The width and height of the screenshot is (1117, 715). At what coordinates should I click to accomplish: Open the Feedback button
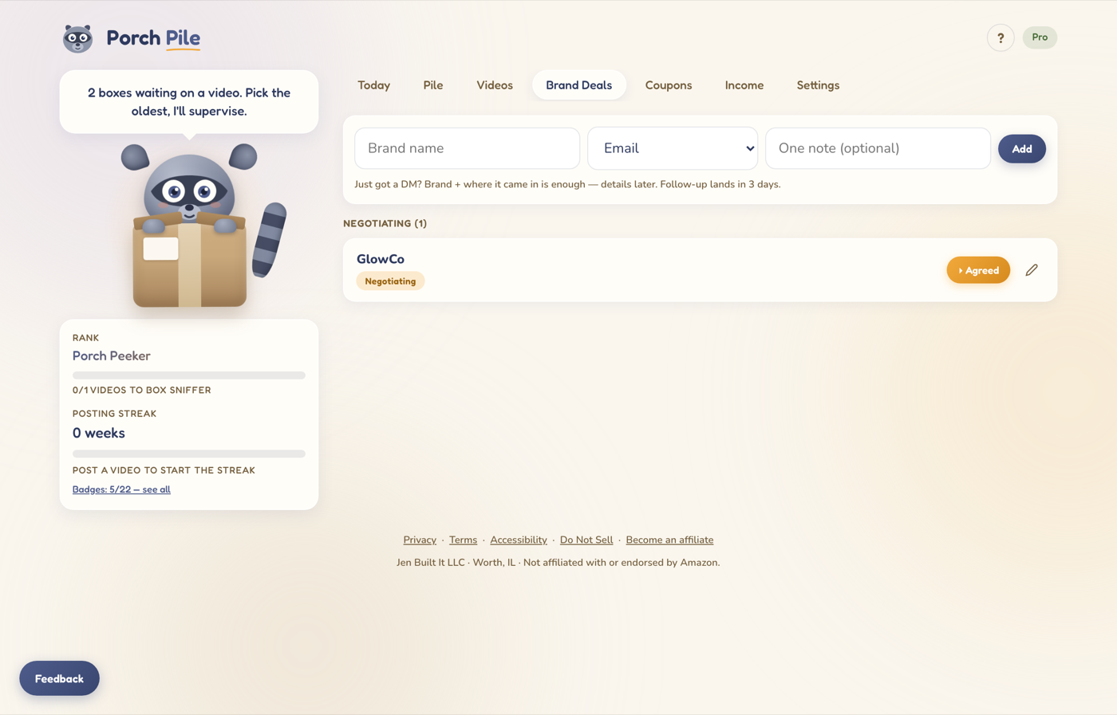pos(59,678)
